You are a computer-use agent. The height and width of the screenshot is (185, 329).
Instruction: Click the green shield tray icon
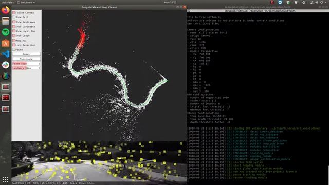tap(288, 2)
